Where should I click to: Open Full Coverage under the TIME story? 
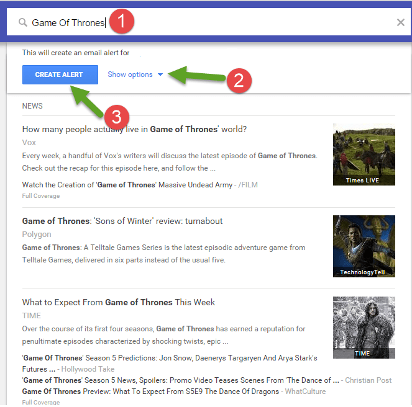tap(41, 402)
